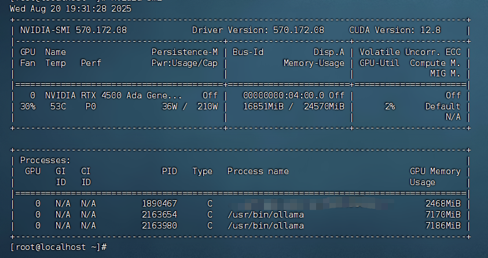Click the 'Processes:' section label
The image size is (488, 258).
pyautogui.click(x=45, y=160)
